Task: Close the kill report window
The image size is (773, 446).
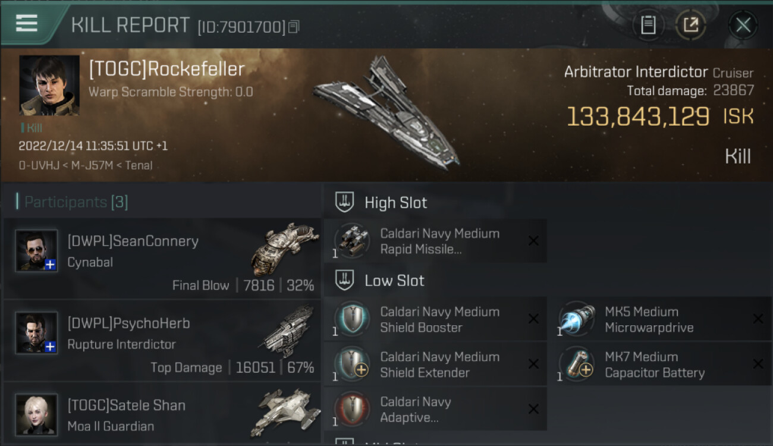Action: tap(743, 25)
